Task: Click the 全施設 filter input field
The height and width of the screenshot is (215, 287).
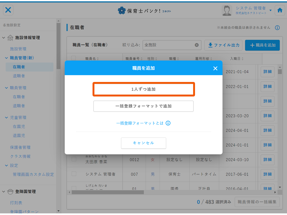Action: [168, 45]
